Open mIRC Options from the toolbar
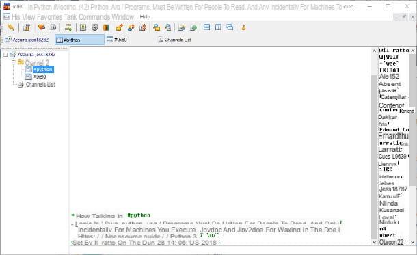The image size is (417, 255). click(27, 27)
